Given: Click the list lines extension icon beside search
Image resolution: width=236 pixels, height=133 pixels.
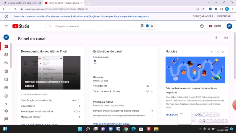Looking at the screenshot, I should coord(152,26).
